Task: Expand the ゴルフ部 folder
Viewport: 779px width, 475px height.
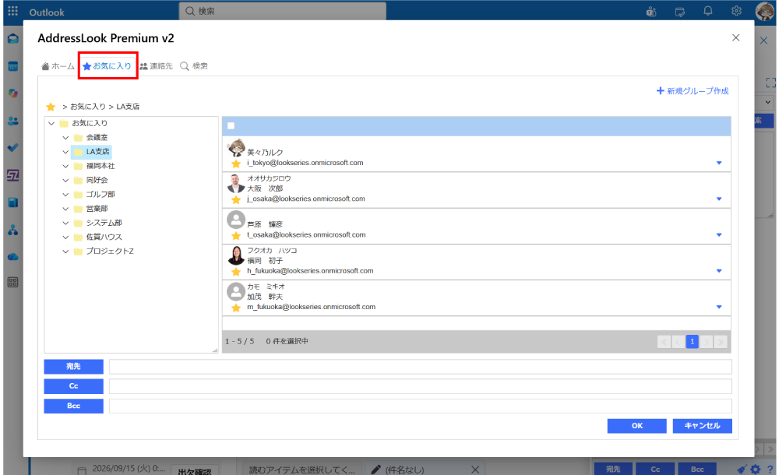Action: [x=65, y=194]
